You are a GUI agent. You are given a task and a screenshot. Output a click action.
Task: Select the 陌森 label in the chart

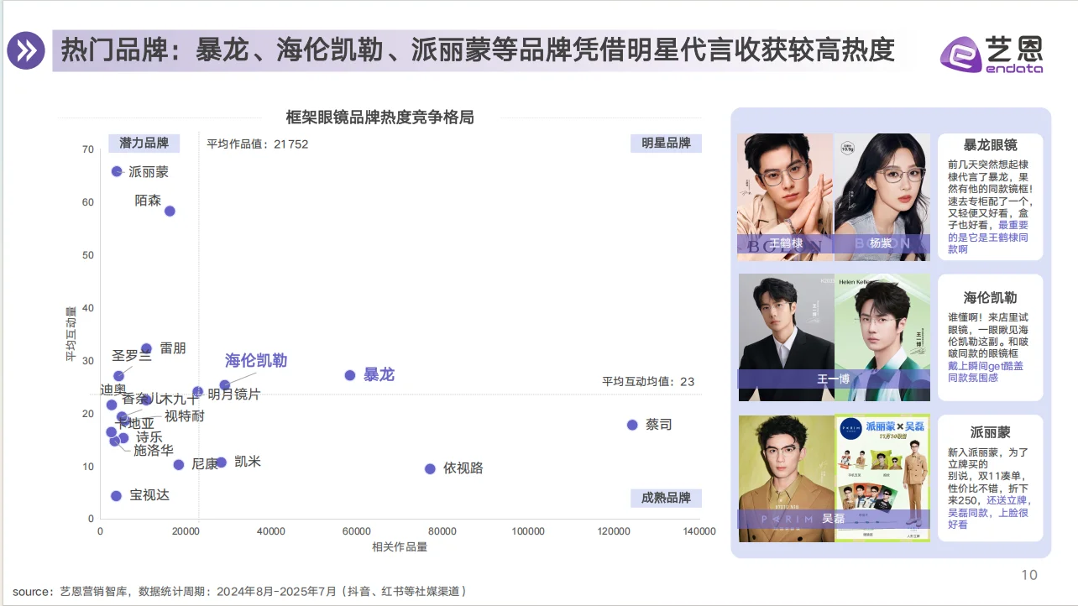tap(148, 201)
